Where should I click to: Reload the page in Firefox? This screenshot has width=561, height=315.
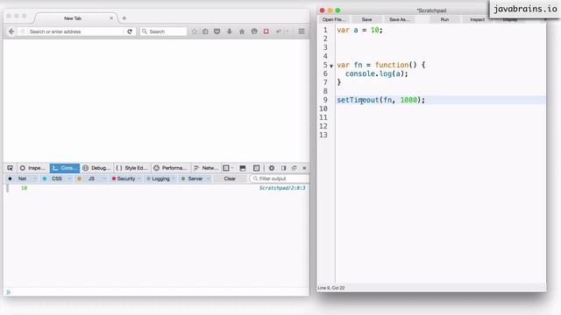130,31
